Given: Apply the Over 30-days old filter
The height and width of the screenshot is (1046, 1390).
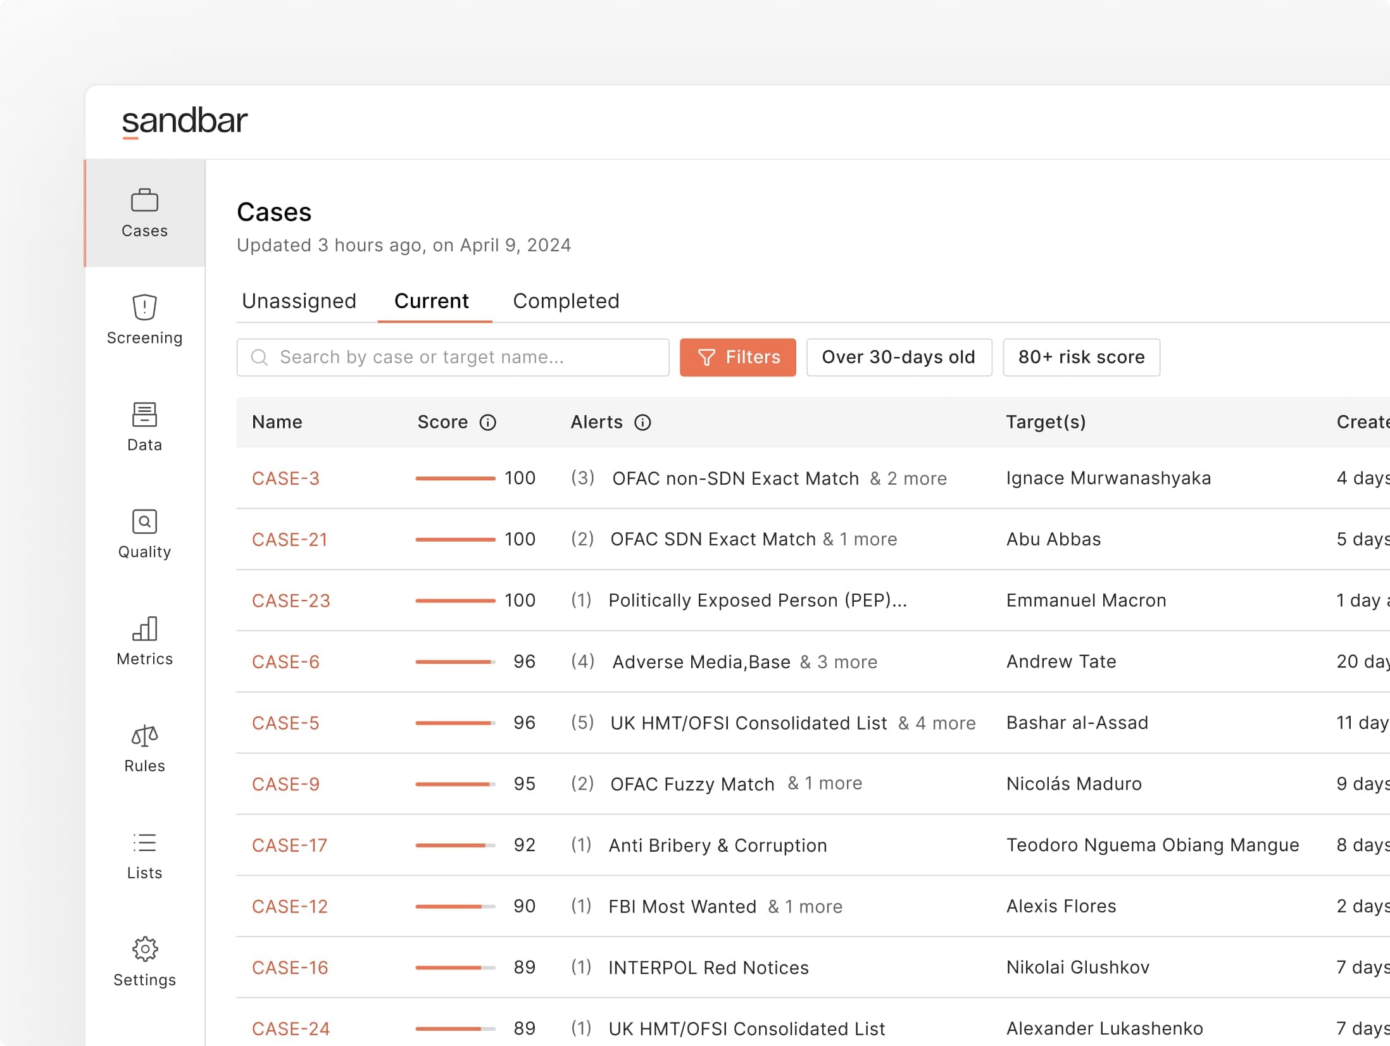Looking at the screenshot, I should [x=899, y=357].
